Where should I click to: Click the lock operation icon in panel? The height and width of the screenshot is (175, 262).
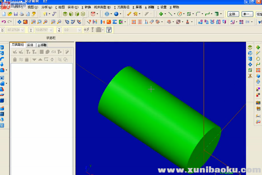pyautogui.click(x=15, y=59)
